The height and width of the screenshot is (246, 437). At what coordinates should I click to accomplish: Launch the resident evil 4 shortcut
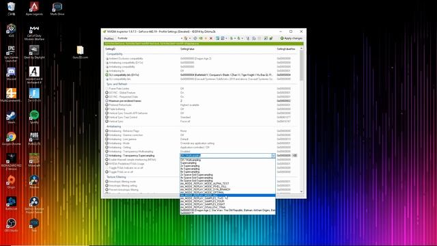[34, 74]
